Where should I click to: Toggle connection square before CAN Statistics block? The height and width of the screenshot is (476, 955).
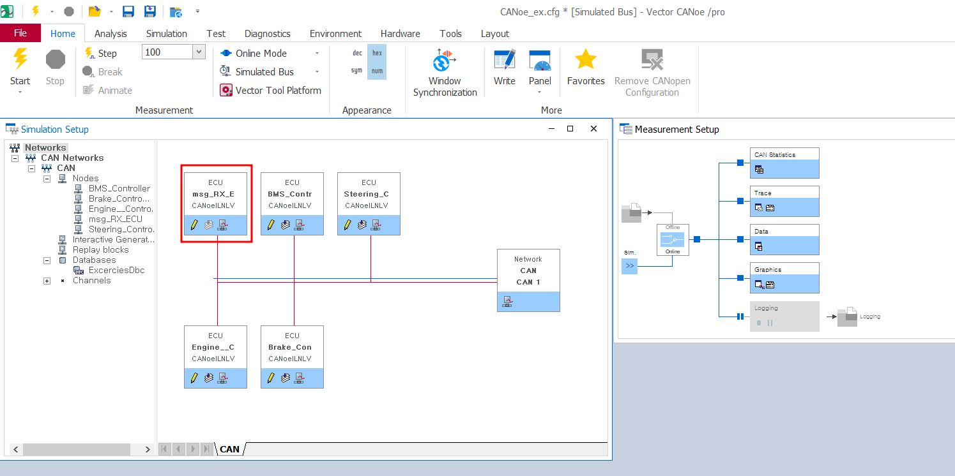pyautogui.click(x=740, y=163)
